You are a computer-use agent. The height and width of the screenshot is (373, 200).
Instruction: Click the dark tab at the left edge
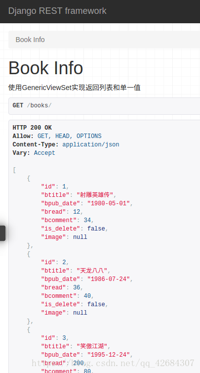pos(2,233)
